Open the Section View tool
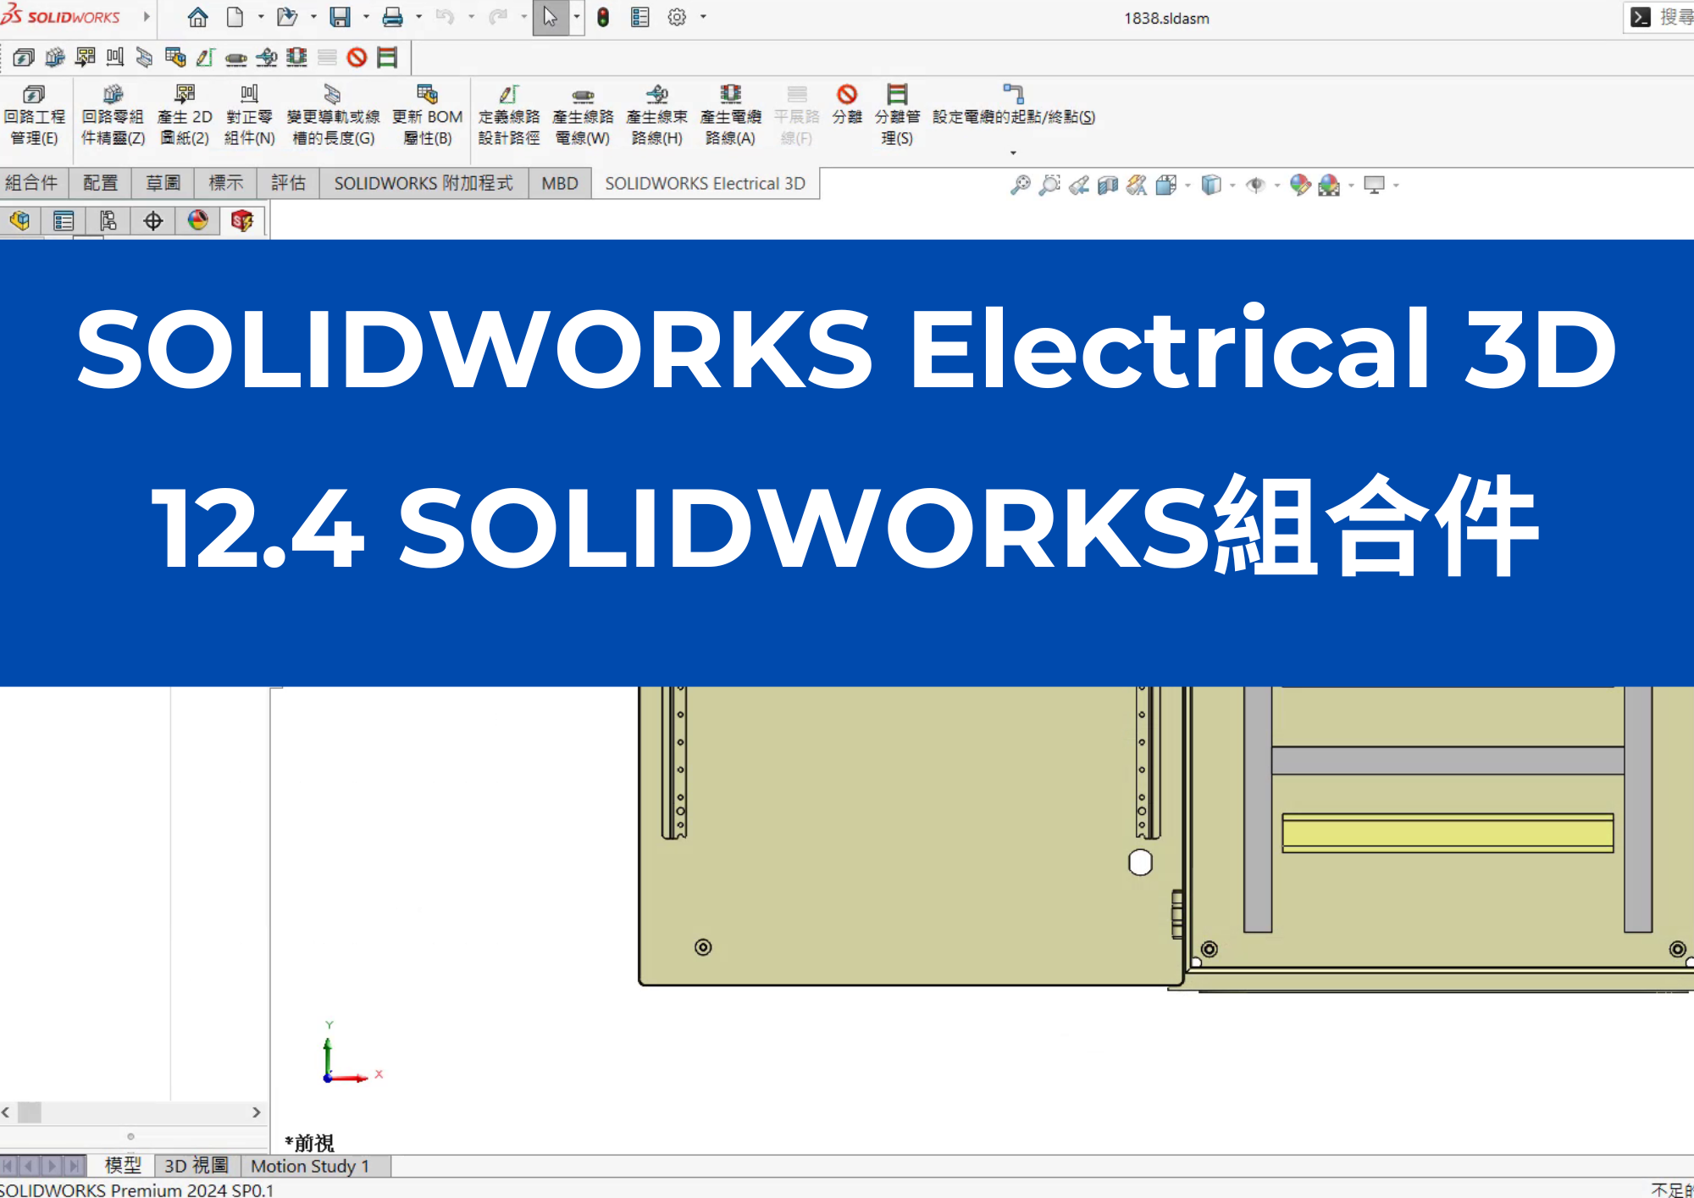The image size is (1694, 1198). pyautogui.click(x=1107, y=185)
